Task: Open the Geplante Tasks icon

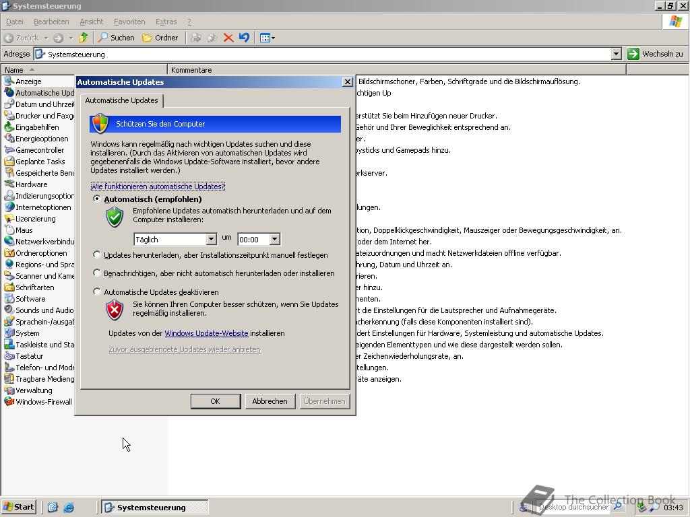Action: (x=9, y=162)
